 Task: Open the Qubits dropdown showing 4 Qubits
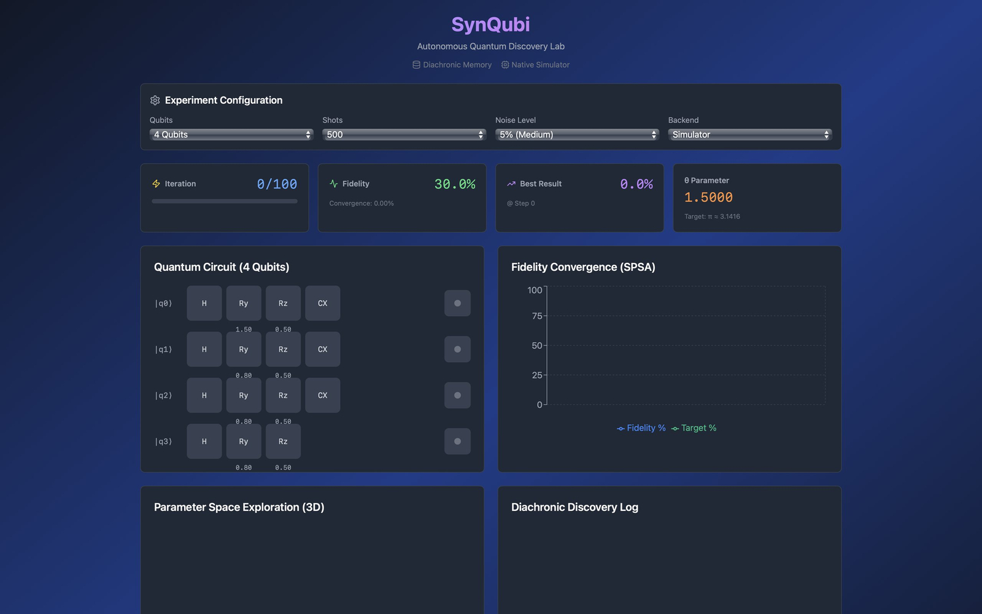tap(231, 134)
